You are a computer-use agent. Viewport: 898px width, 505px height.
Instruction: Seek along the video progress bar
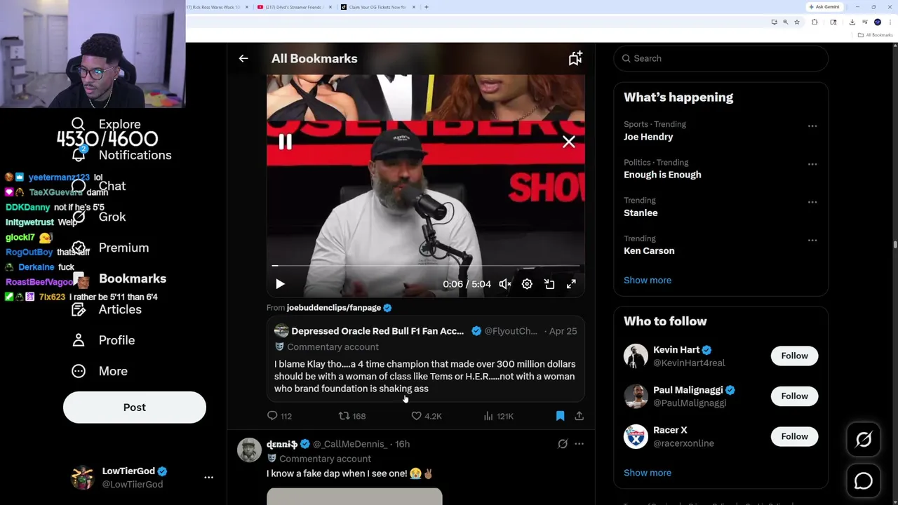pos(426,266)
